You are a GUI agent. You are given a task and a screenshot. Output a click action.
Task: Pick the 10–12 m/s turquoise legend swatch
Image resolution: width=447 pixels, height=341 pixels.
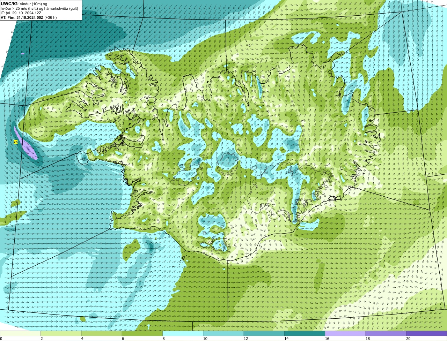tap(223, 334)
